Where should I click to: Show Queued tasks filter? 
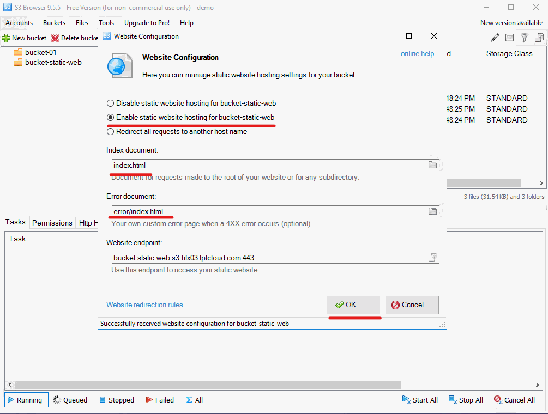coord(70,400)
